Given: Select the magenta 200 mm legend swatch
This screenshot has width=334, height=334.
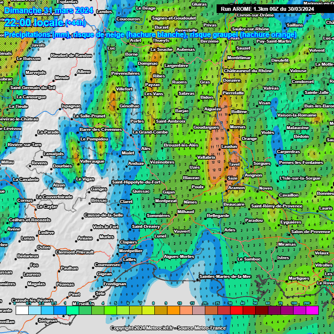Looking at the screenshot, I should click(312, 310).
